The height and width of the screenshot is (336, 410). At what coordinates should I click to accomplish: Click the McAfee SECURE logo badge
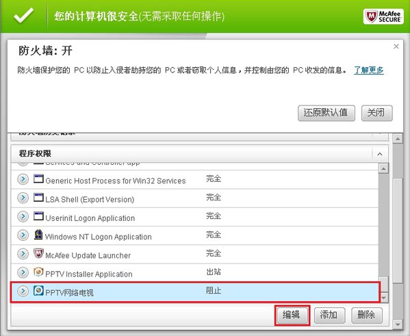pyautogui.click(x=383, y=16)
